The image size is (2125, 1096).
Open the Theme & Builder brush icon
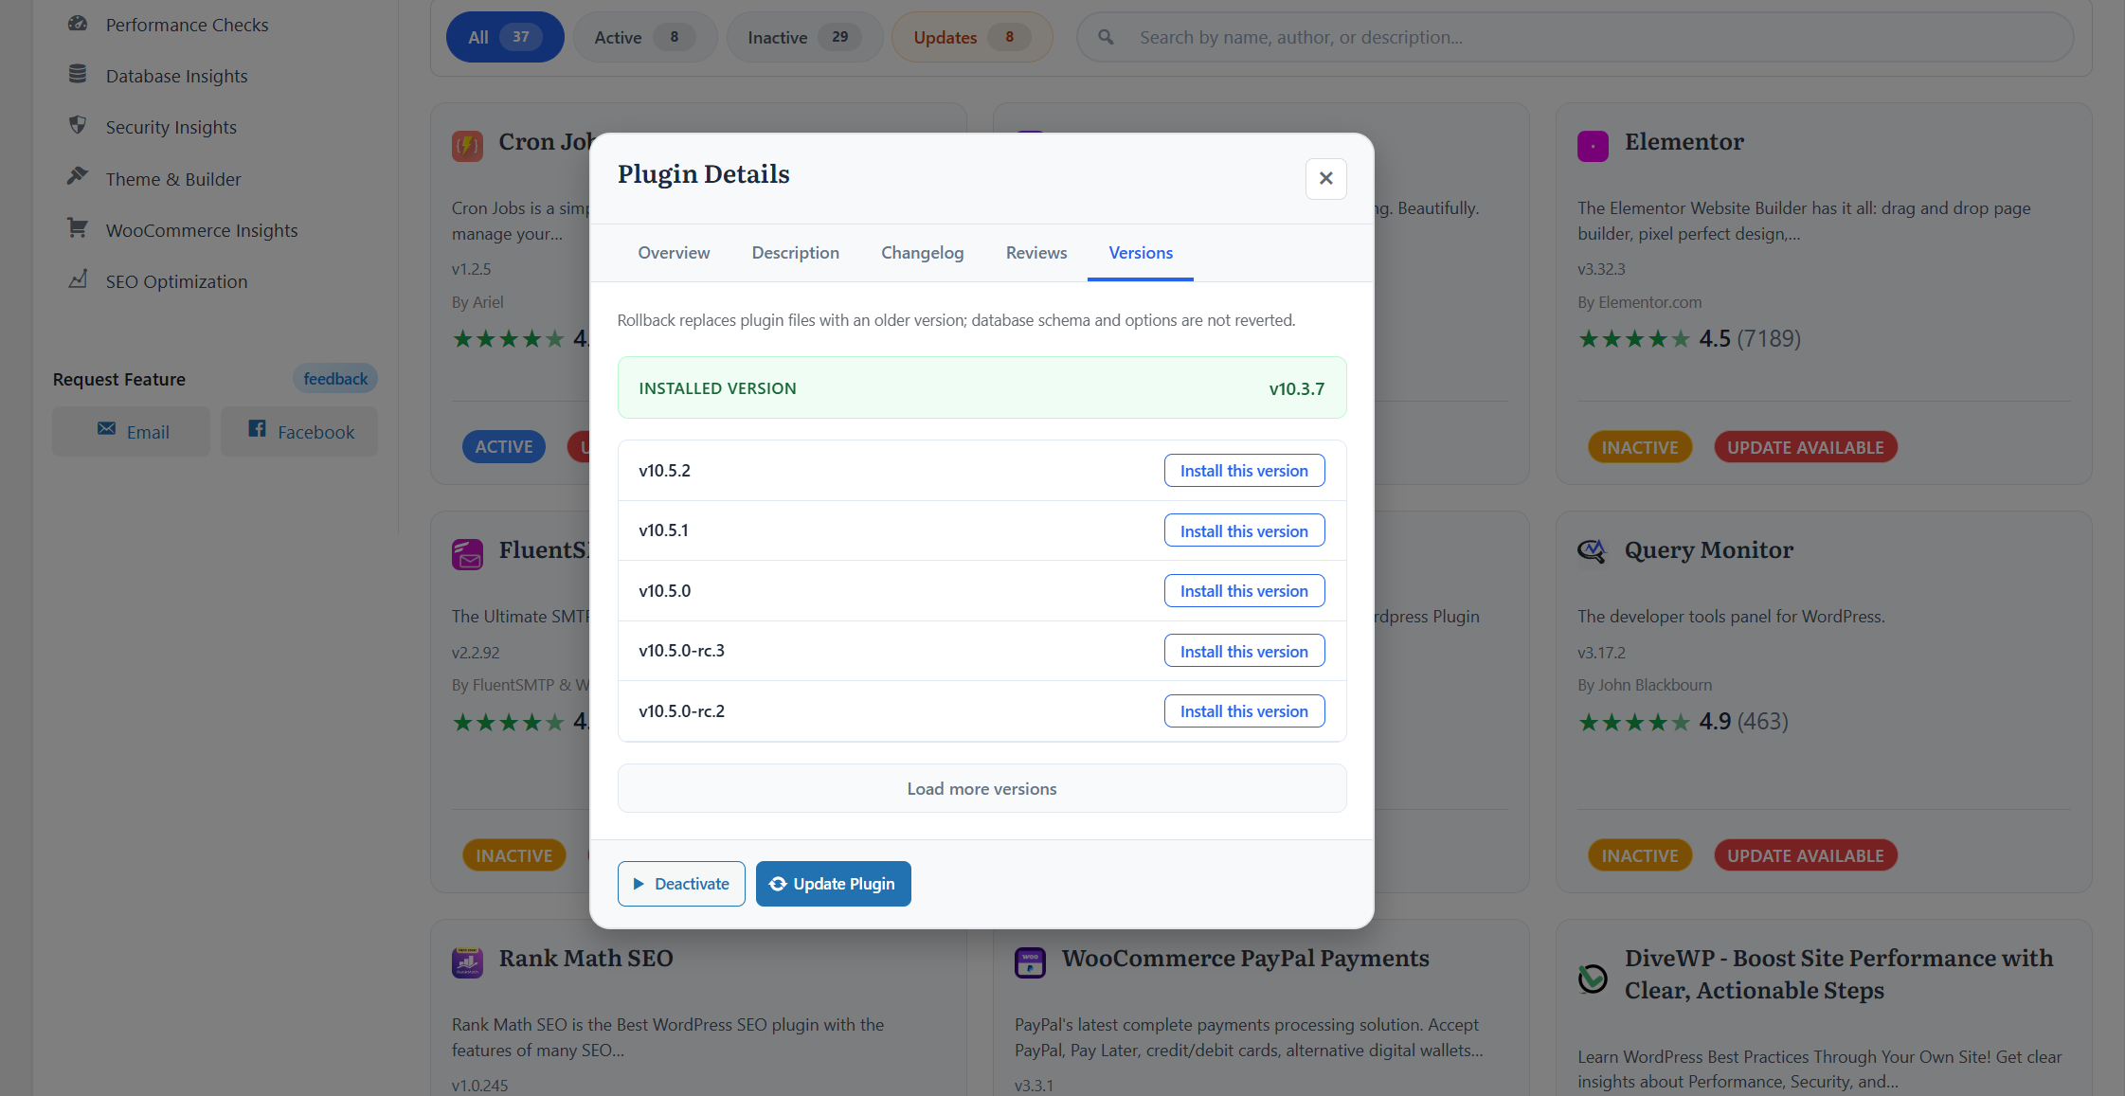(78, 176)
